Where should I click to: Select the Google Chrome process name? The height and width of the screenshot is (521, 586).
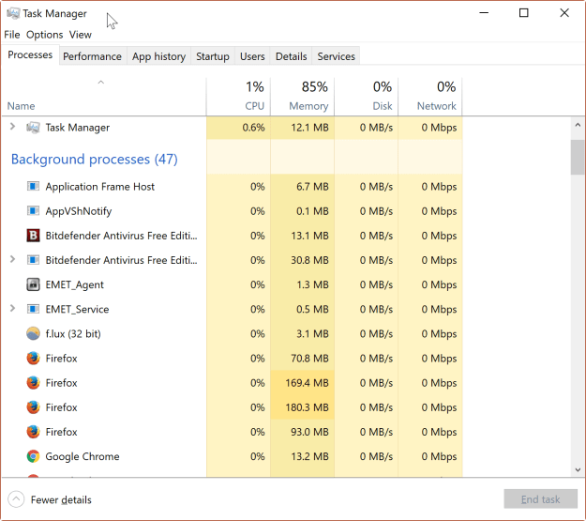(83, 456)
